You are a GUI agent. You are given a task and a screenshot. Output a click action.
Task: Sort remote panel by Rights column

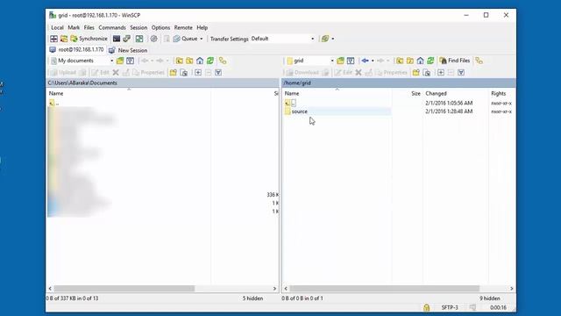(x=502, y=94)
